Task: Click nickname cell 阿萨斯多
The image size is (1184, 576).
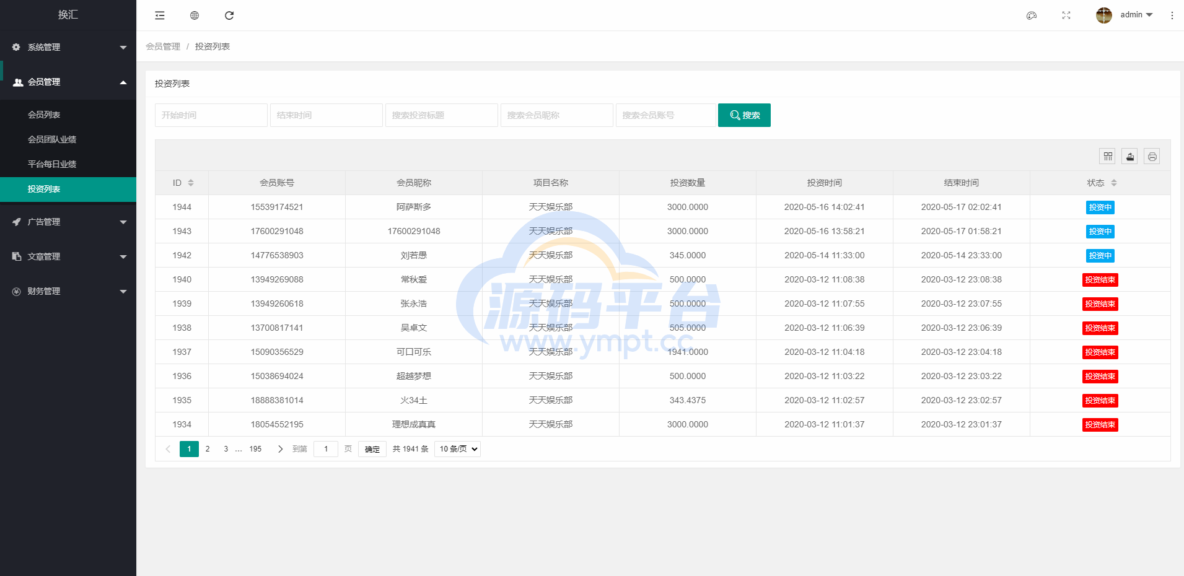Action: [414, 207]
